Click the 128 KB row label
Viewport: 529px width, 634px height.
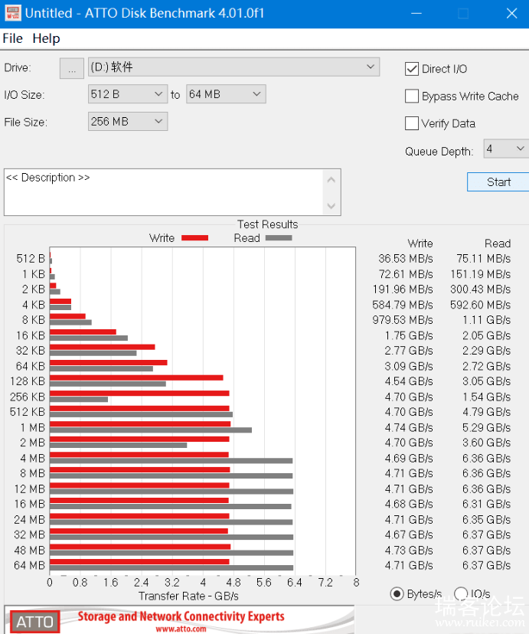click(28, 381)
